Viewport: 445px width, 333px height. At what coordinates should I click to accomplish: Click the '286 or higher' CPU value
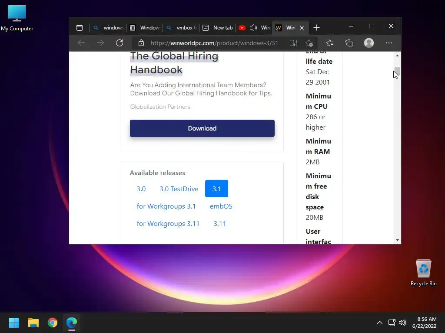pyautogui.click(x=315, y=122)
